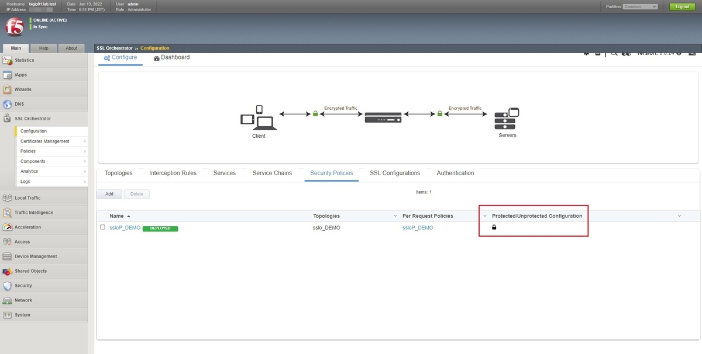Viewport: 702px width, 354px height.
Task: Expand the Analytics submenu arrow
Action: point(85,171)
